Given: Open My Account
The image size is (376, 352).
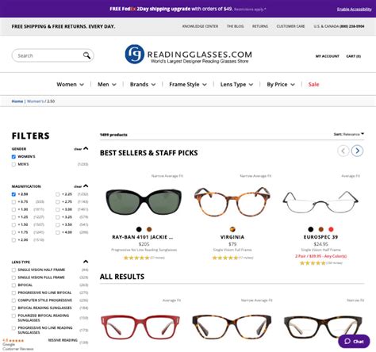Looking at the screenshot, I should (x=328, y=56).
